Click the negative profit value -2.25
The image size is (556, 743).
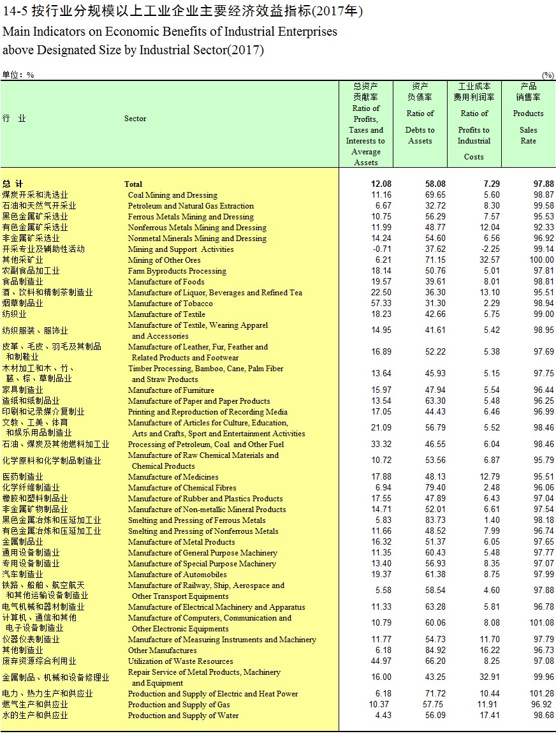[x=490, y=249]
